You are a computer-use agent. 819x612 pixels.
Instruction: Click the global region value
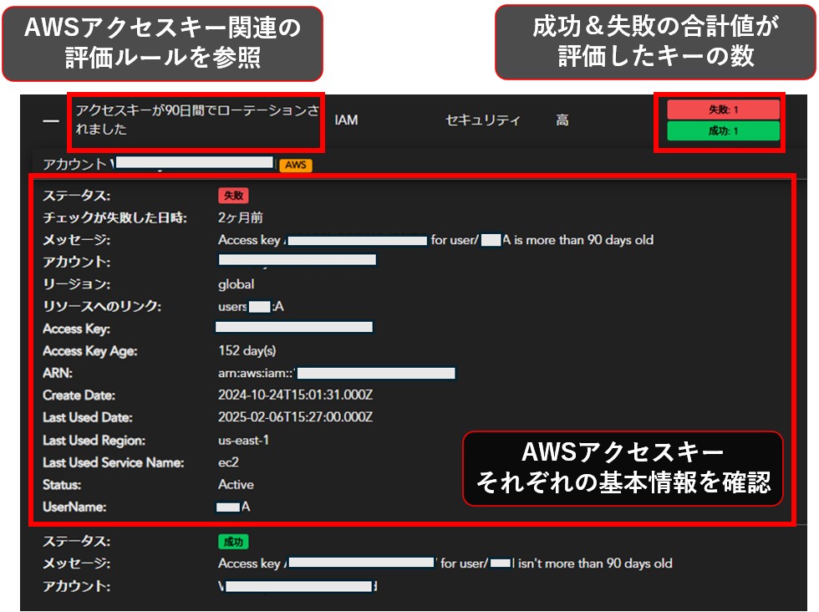click(x=237, y=284)
